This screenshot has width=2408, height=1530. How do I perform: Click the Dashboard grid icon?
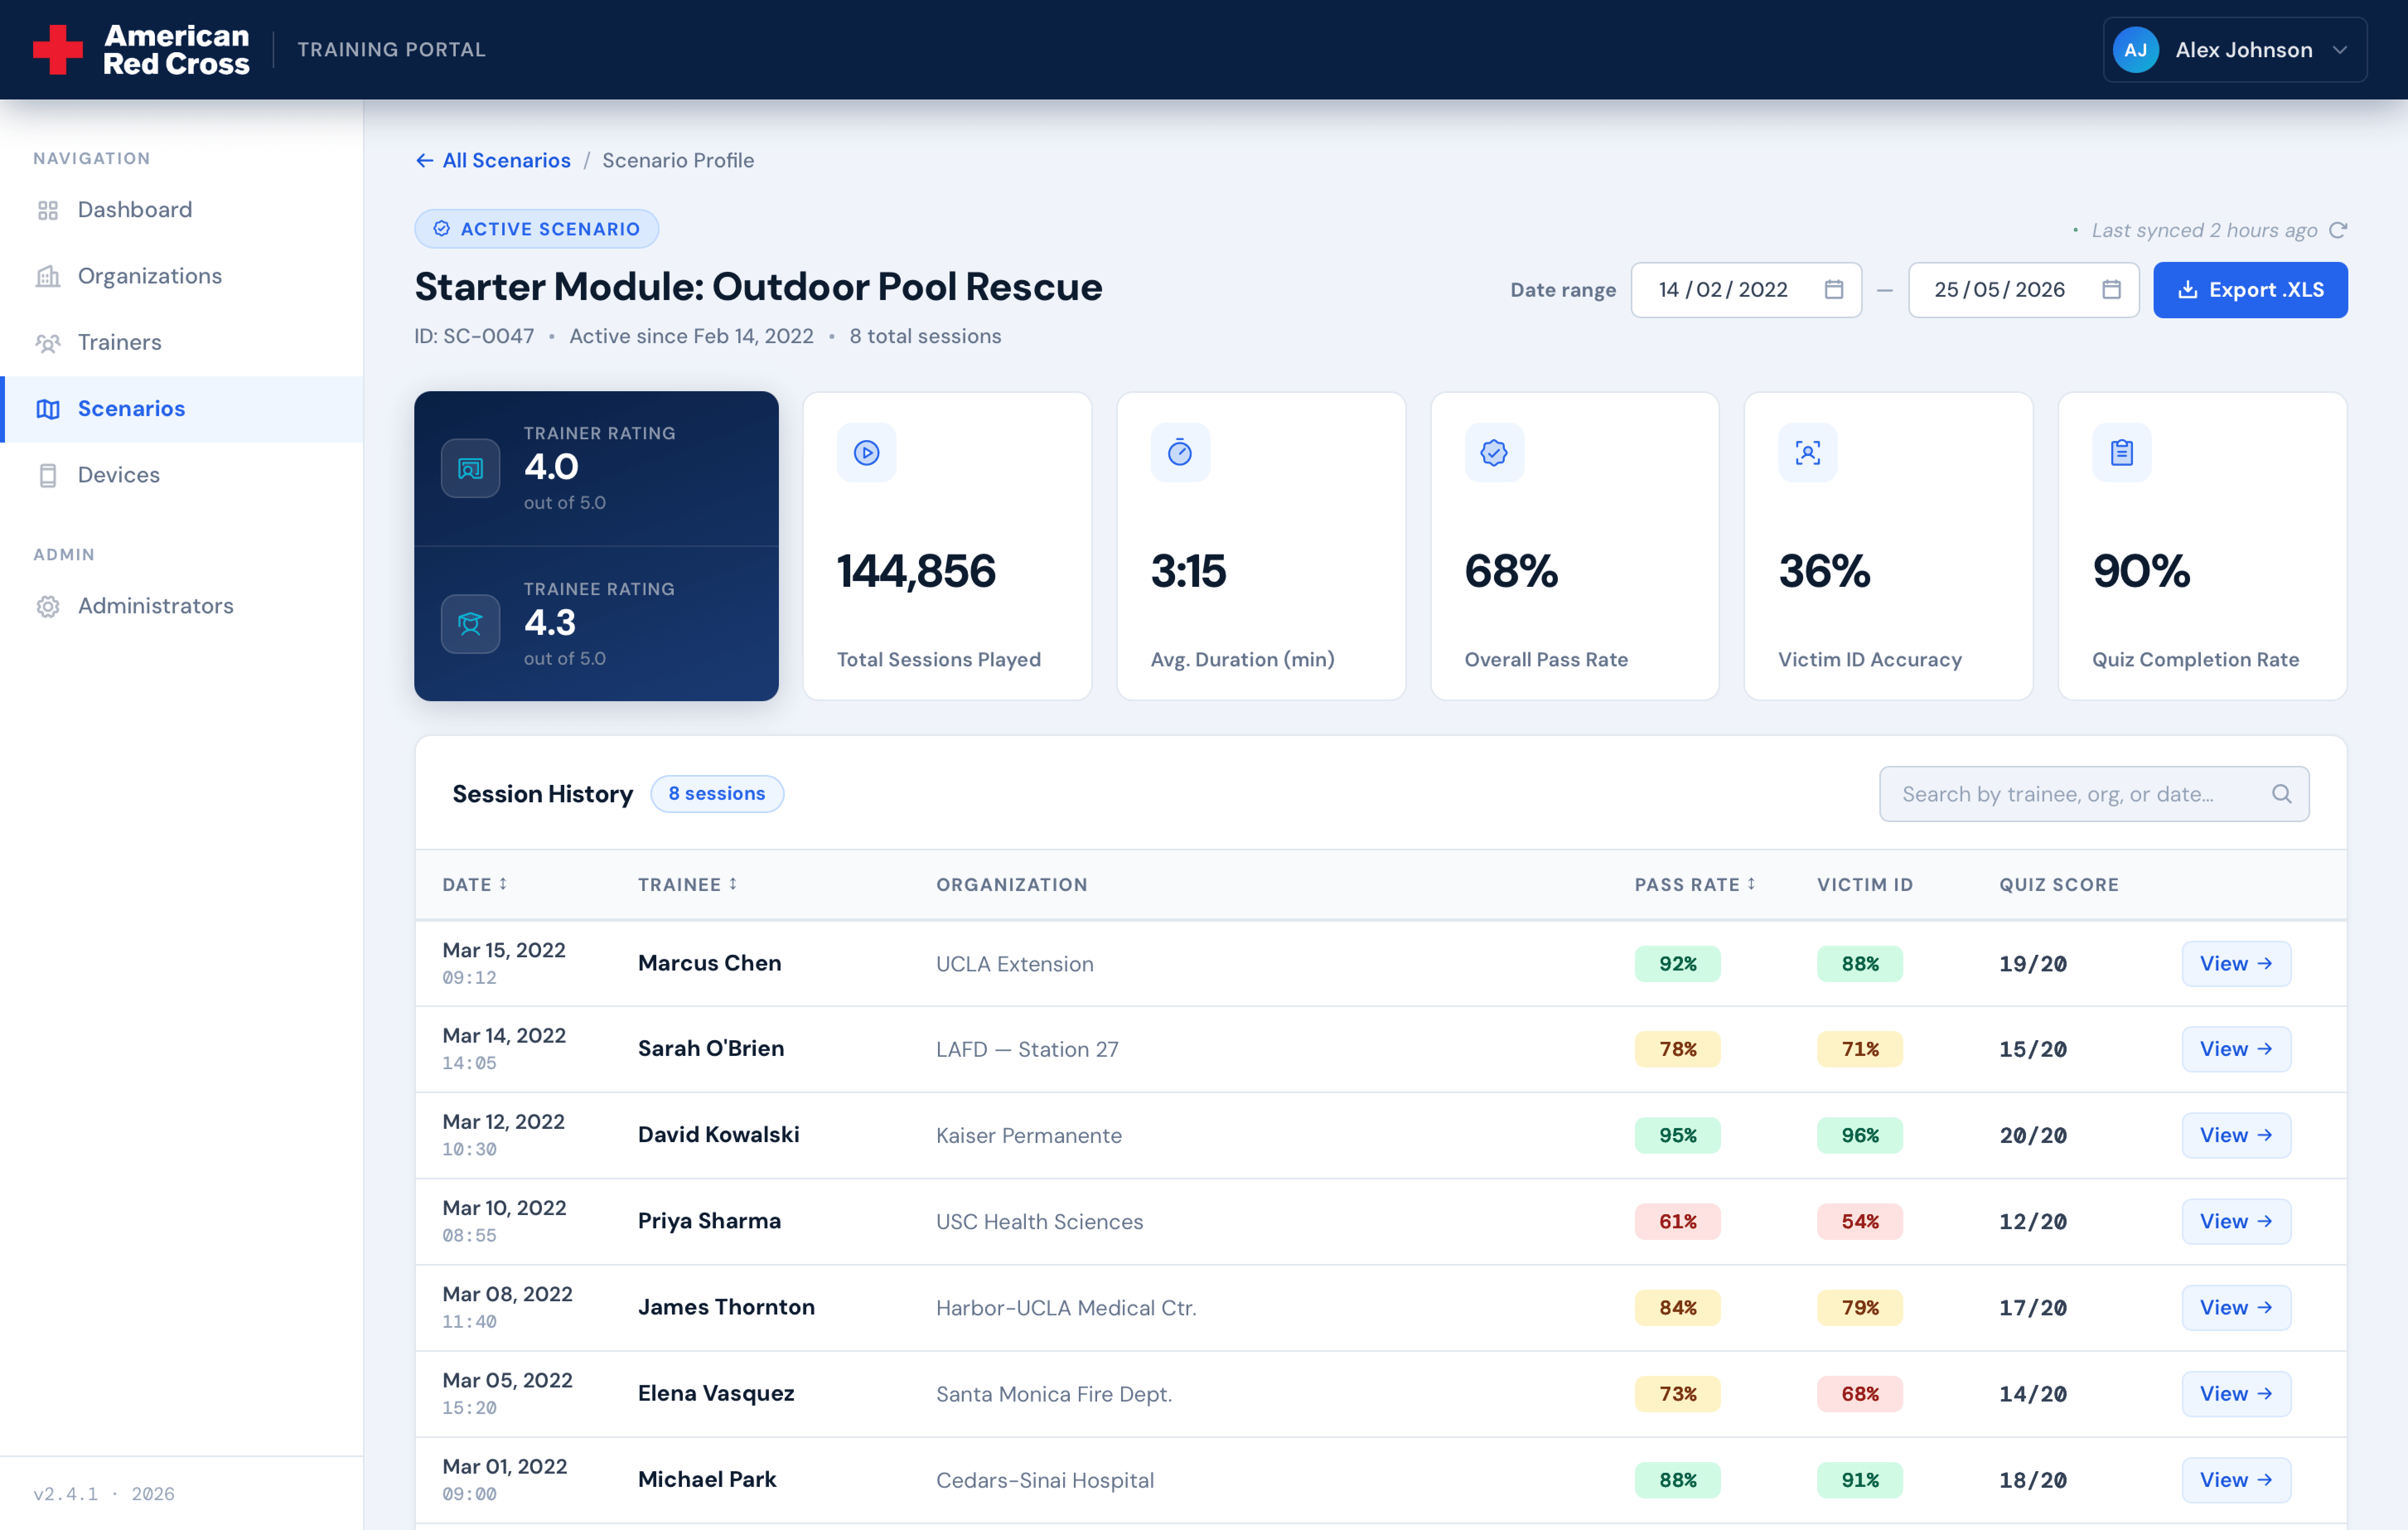coord(48,210)
